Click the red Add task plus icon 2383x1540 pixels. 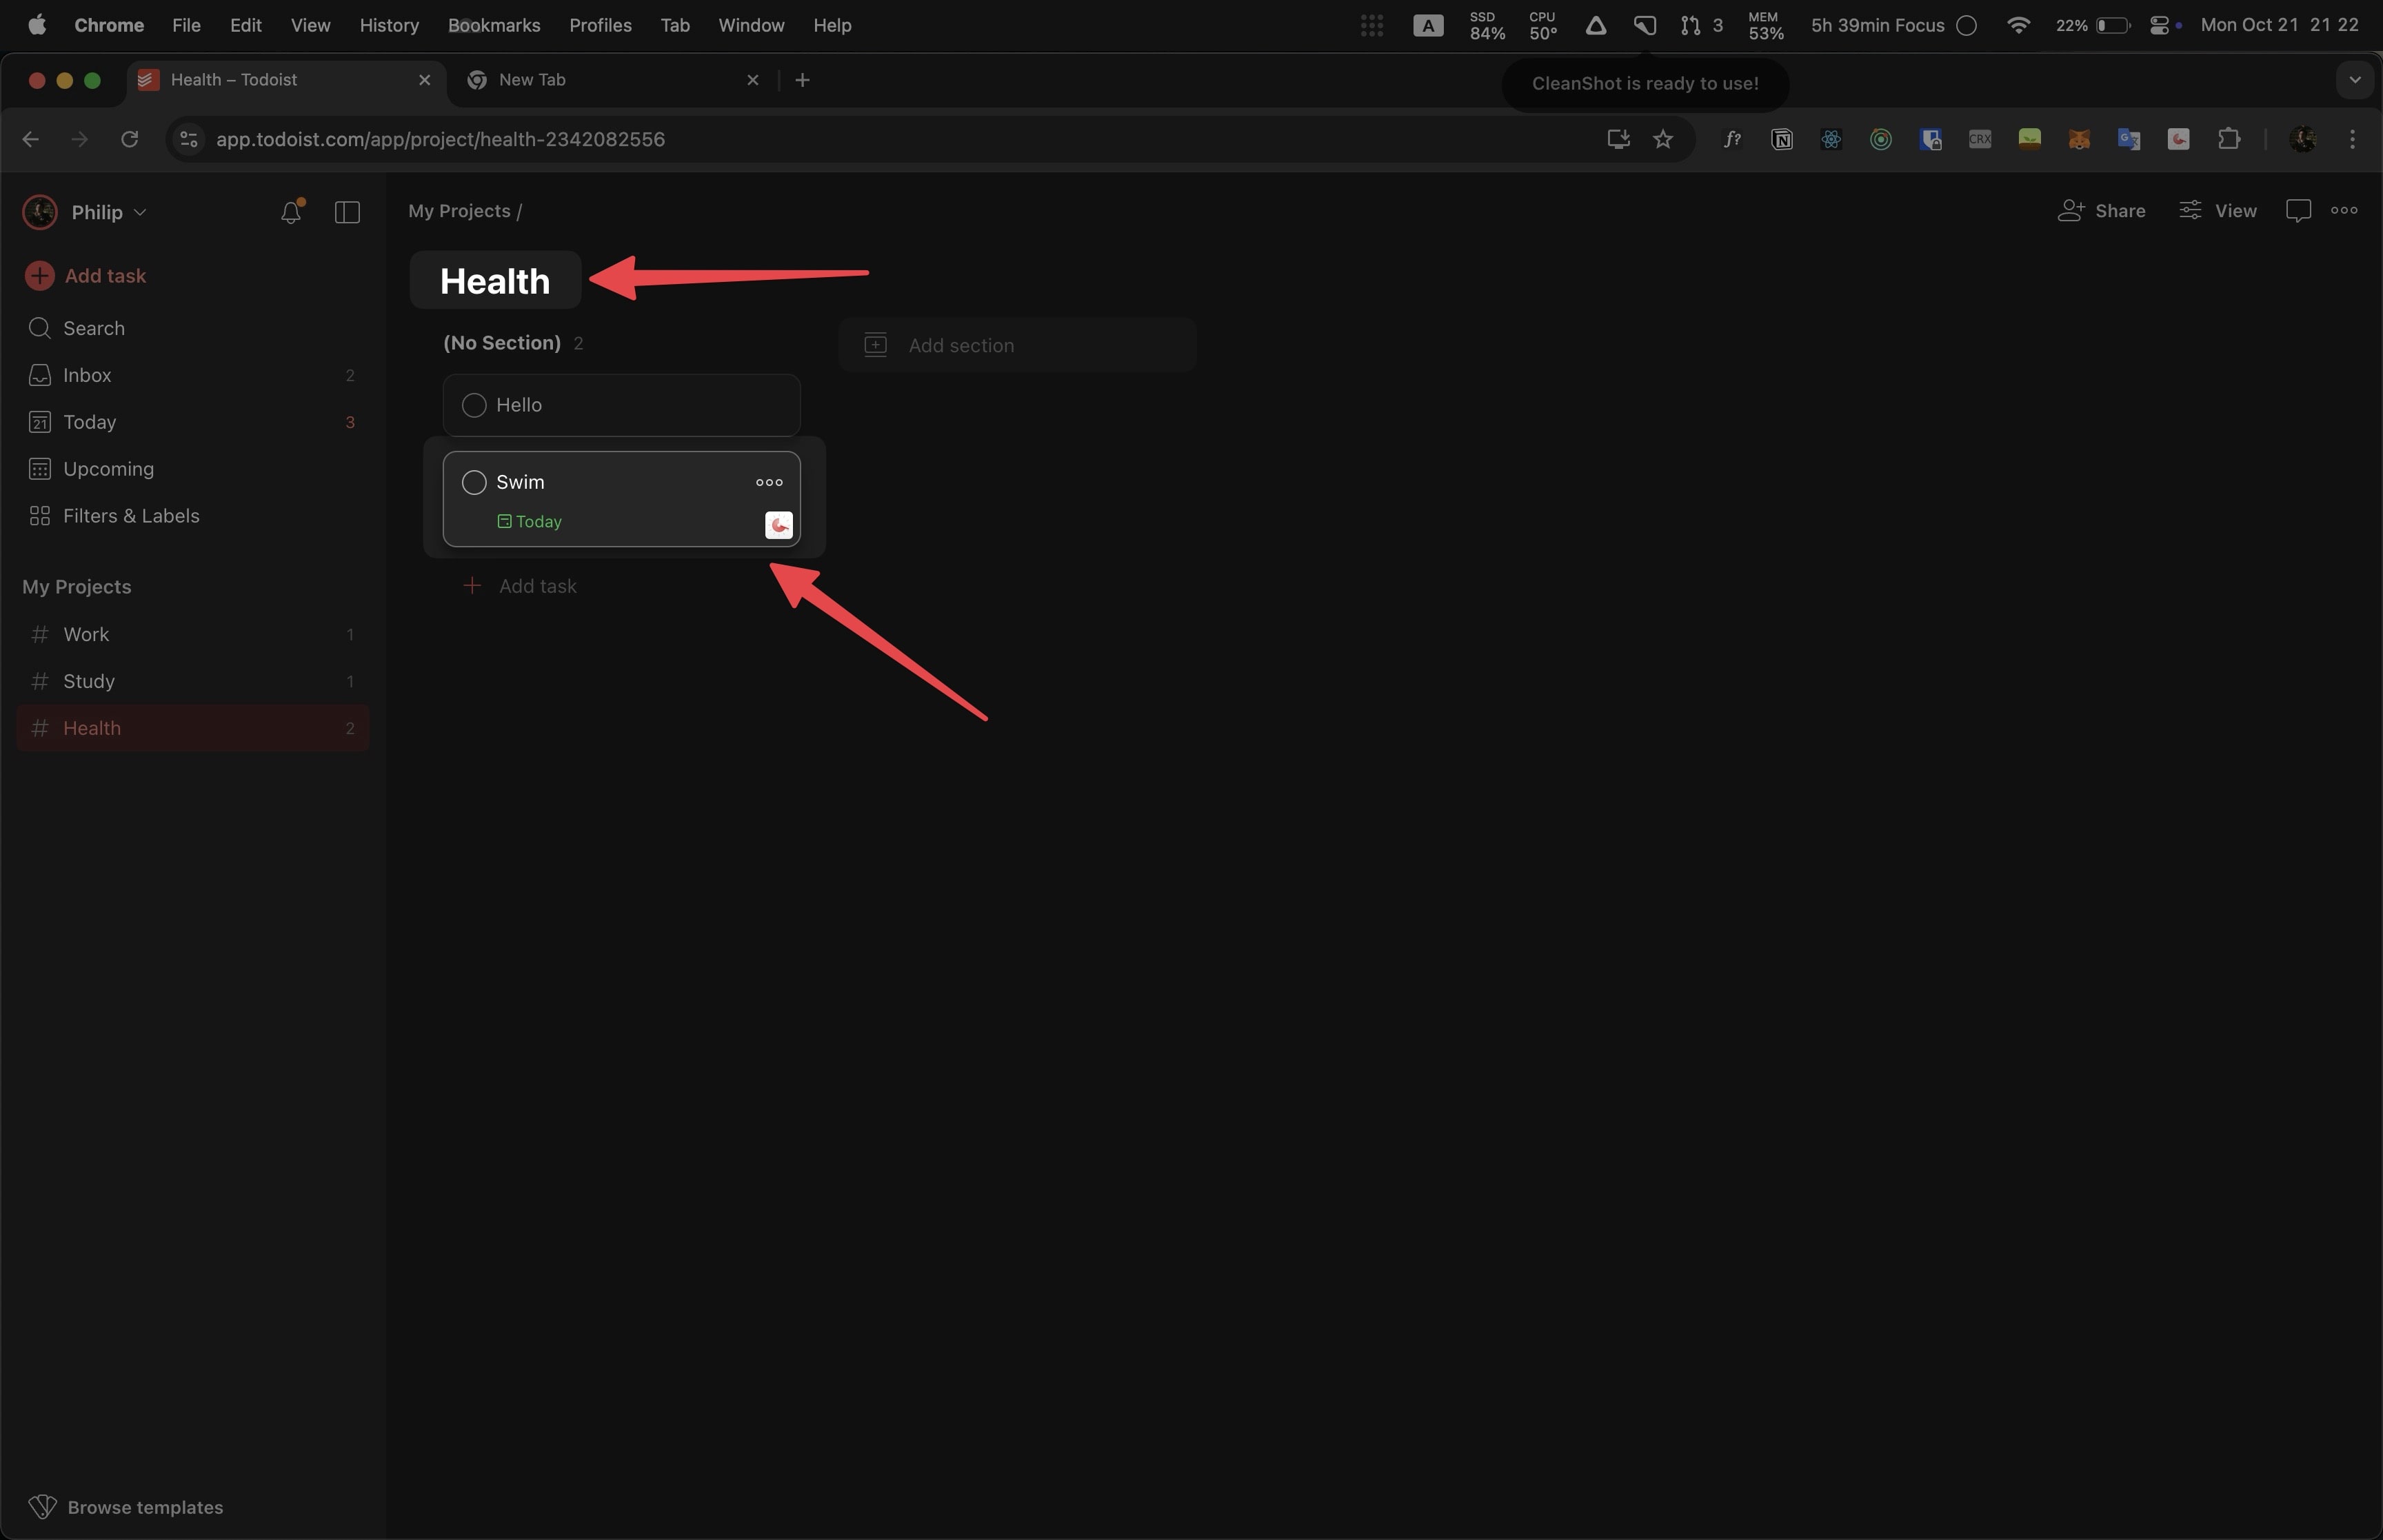click(x=39, y=276)
